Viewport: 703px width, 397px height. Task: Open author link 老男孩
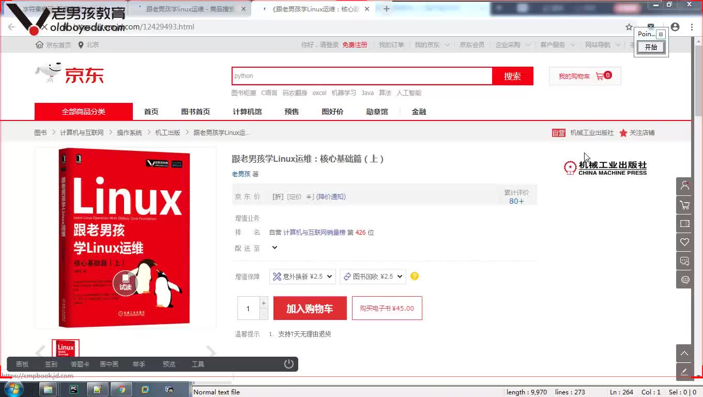pyautogui.click(x=241, y=174)
